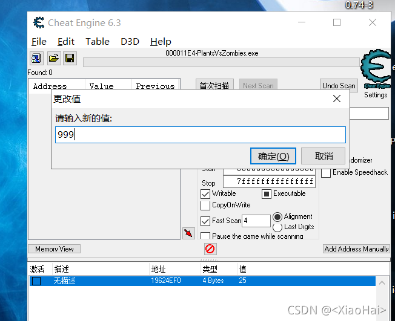
Task: Click the address list scroll up arrow
Action: coord(382,283)
